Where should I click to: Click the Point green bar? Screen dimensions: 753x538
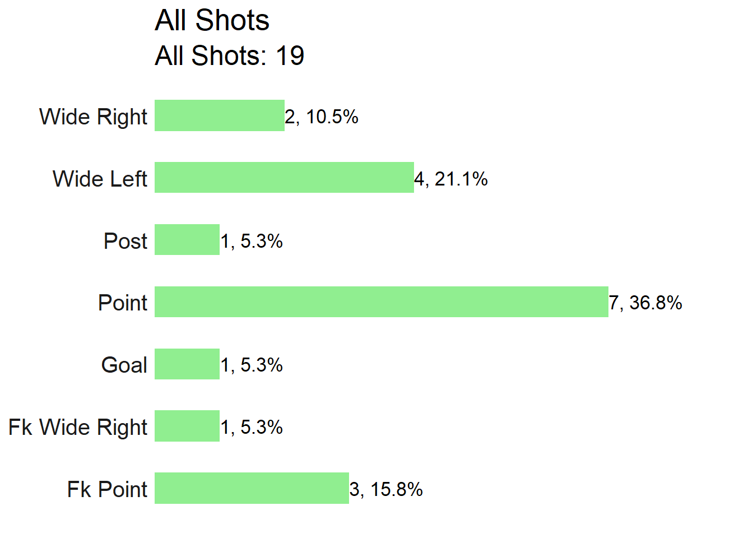click(x=382, y=302)
